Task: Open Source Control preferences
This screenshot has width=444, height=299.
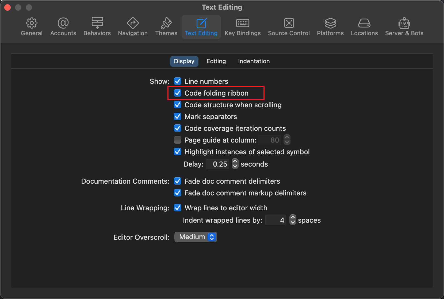Action: pyautogui.click(x=289, y=26)
